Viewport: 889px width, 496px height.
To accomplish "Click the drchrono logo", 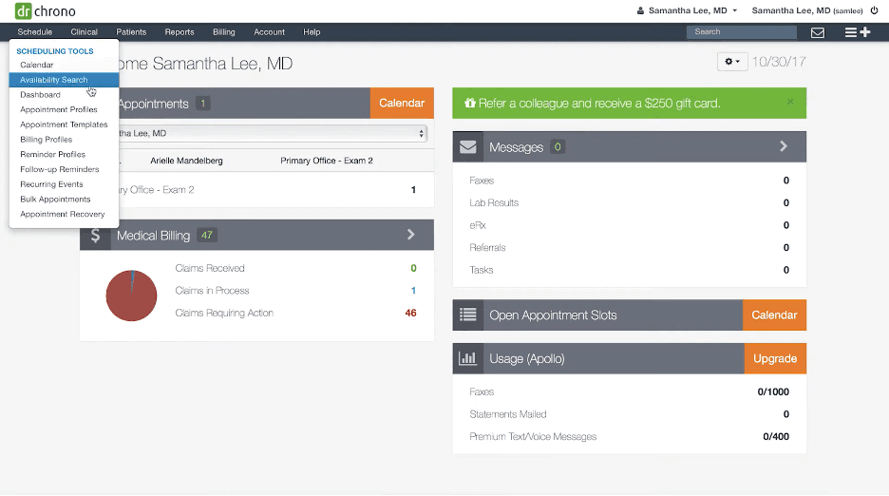I will click(x=46, y=11).
